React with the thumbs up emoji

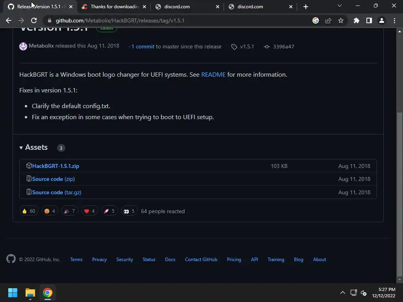click(x=29, y=211)
